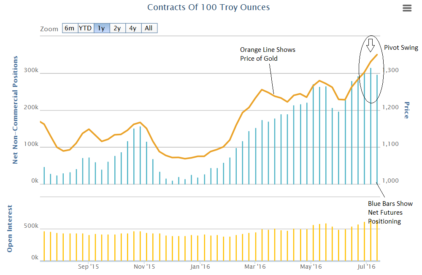
Task: Click the Blue Bars Show Net Futures Positioning note
Action: 390,212
